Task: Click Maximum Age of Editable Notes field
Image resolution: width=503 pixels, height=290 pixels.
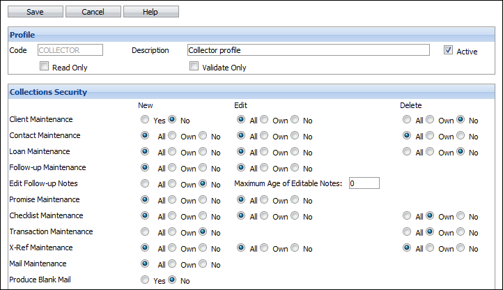Action: (x=364, y=183)
